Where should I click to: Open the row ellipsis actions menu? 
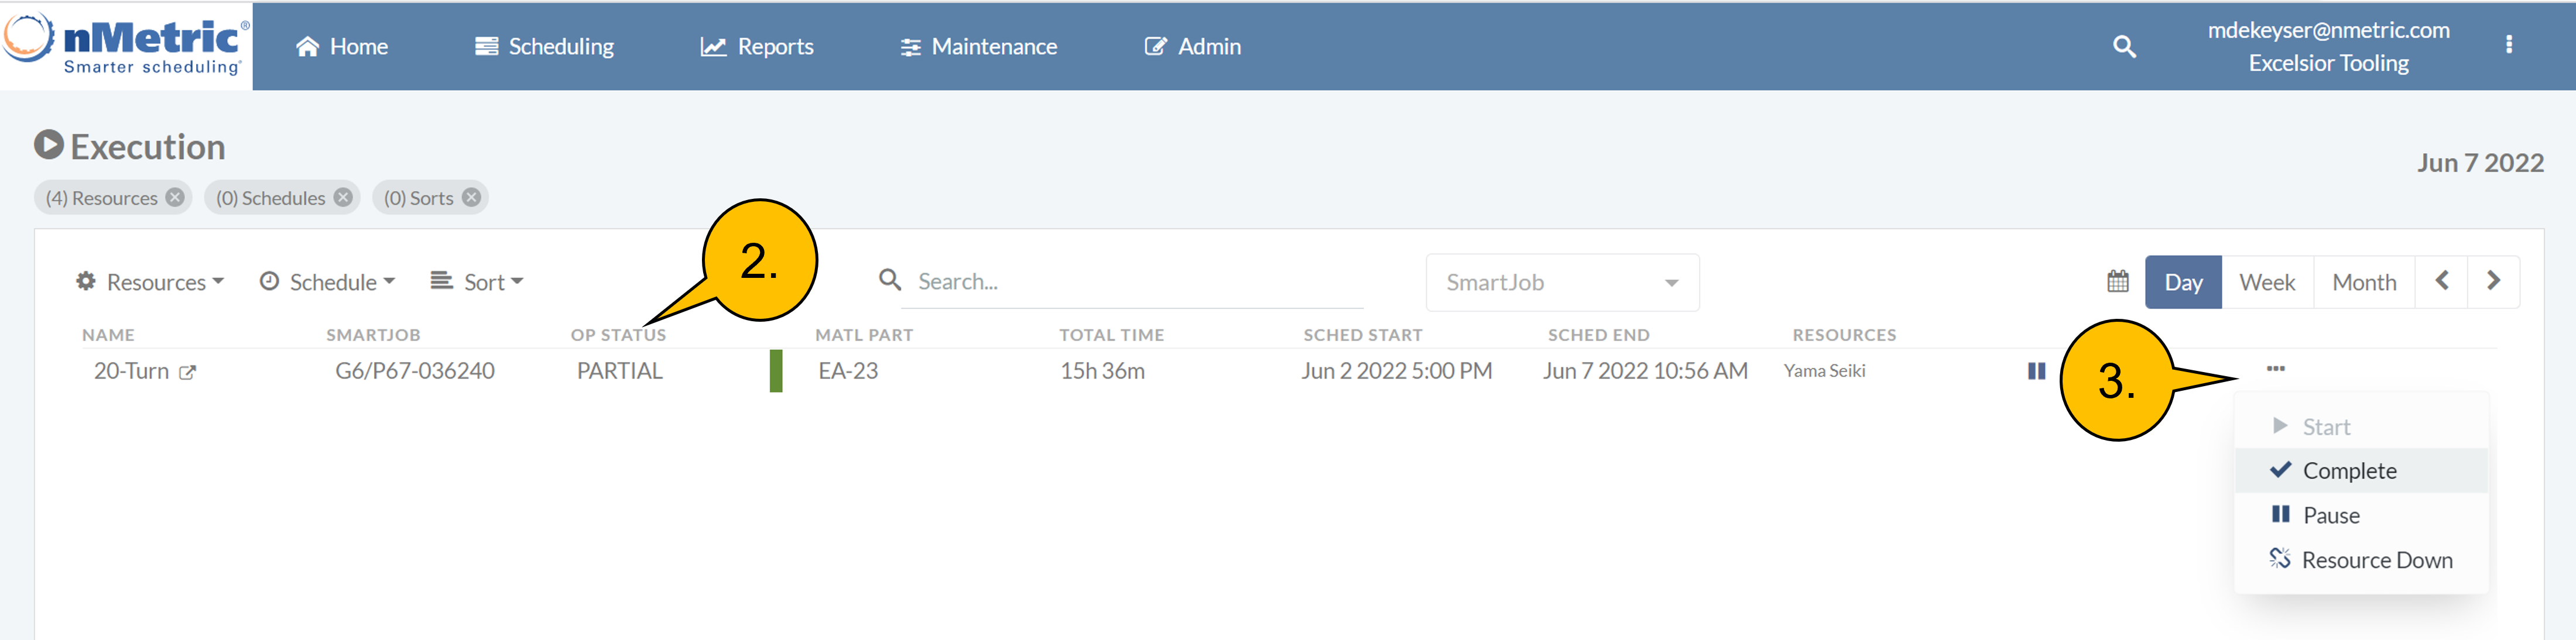pos(2275,369)
